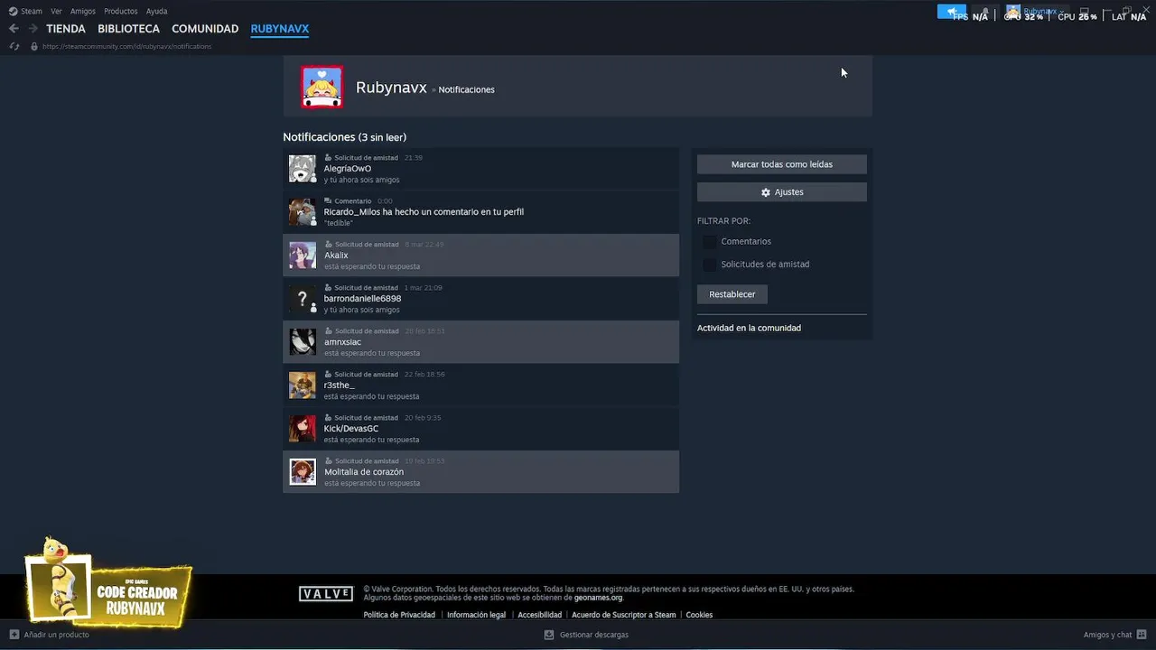Click the downloads icon beside Gestionar descargas
Viewport: 1156px width, 650px height.
(x=549, y=635)
